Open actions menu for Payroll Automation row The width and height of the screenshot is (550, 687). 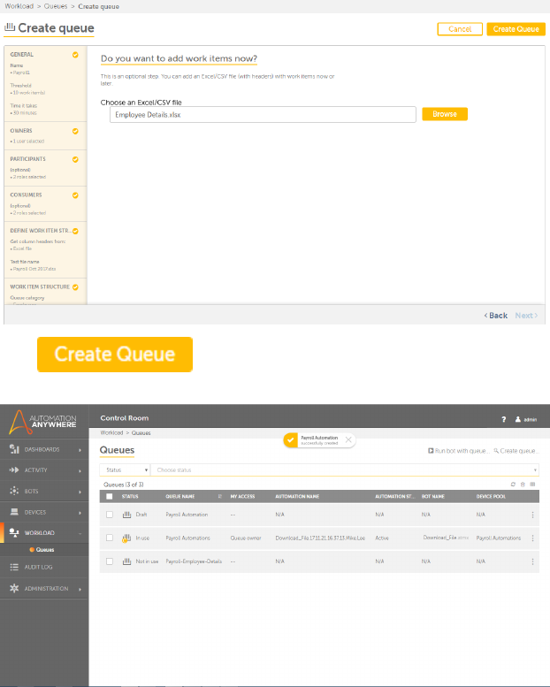(532, 515)
